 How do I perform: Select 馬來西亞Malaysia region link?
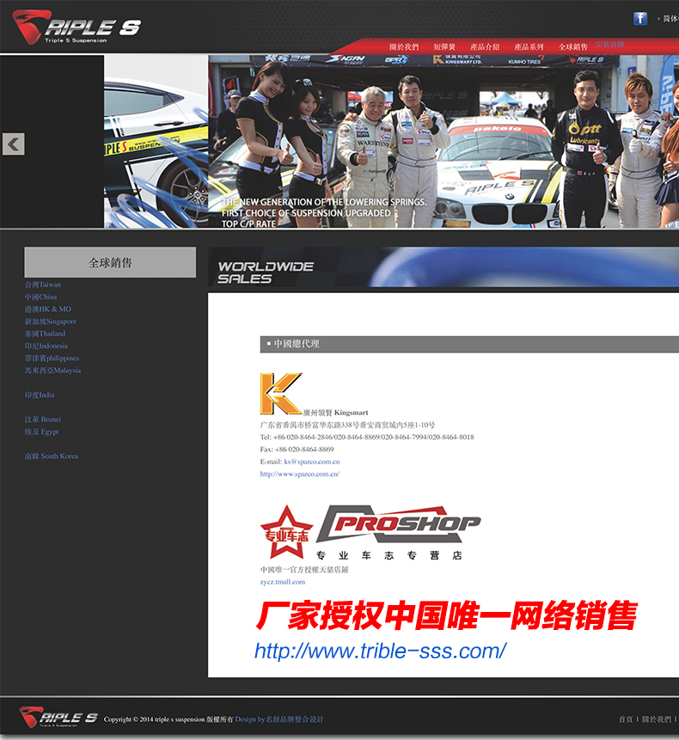[52, 370]
